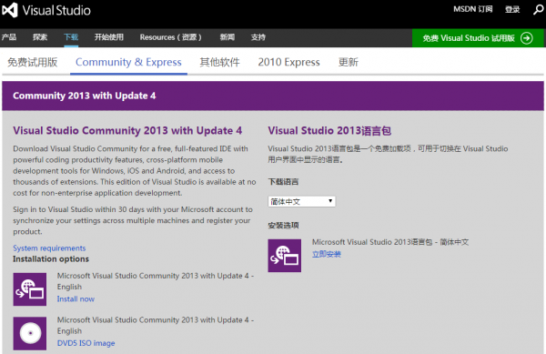Screen dimensions: 546x354
Task: Click the MSDN 订阅 link
Action: [473, 9]
